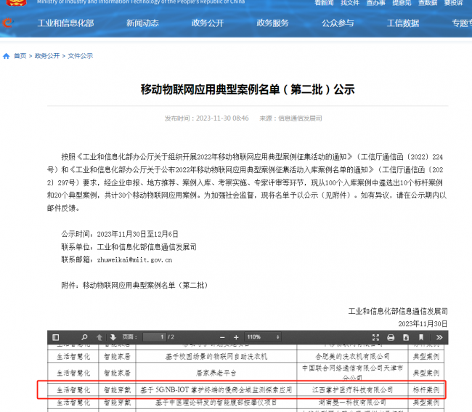This screenshot has height=412, width=472.
Task: Click the table cell 合肥美的洗衣机有限公司
Action: pos(352,357)
